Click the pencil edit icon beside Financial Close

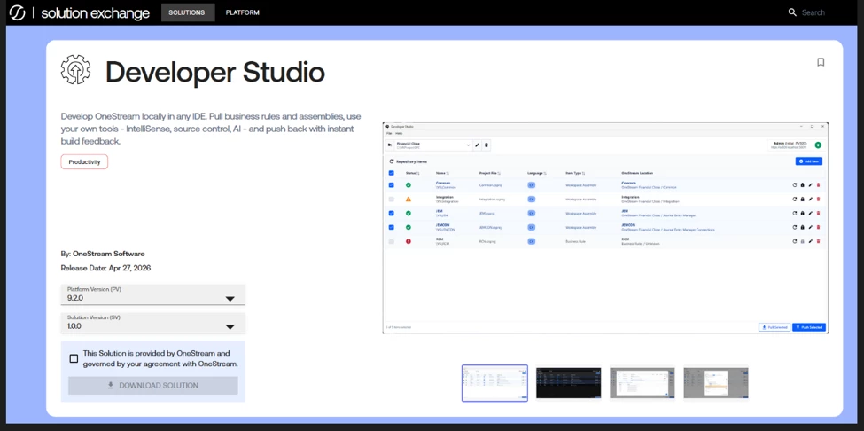477,145
